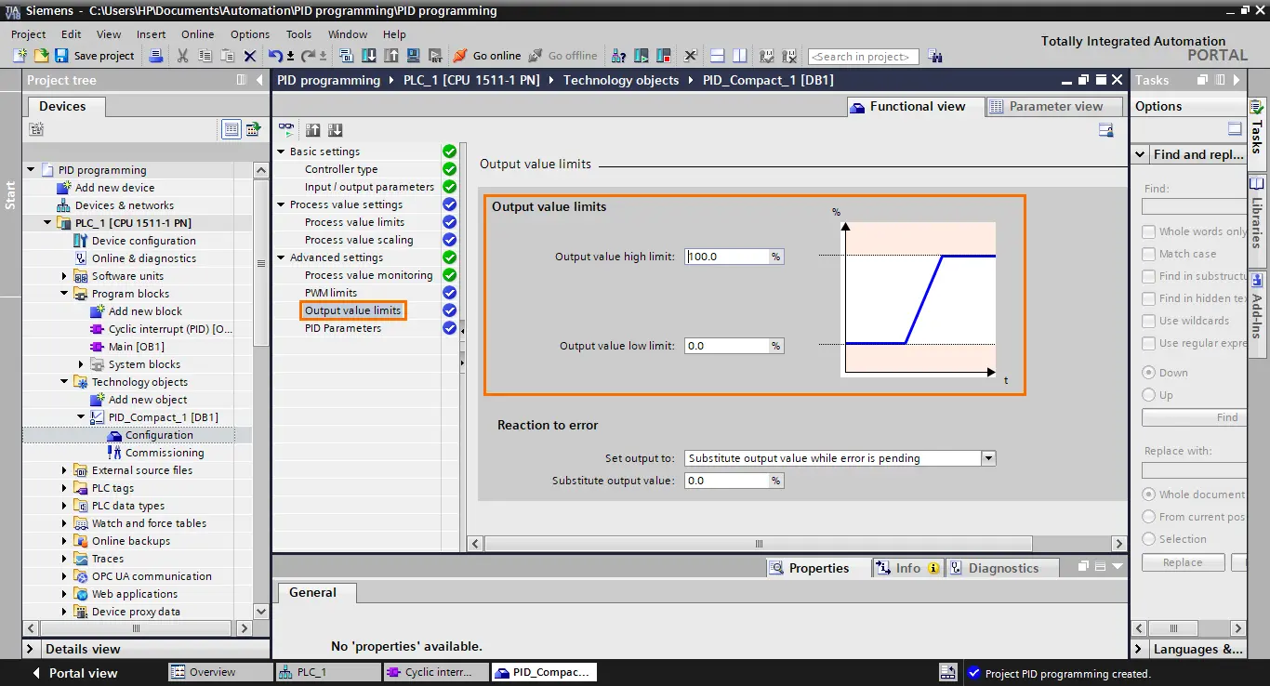Select PID Parameters in the configuration navigation
The width and height of the screenshot is (1270, 686).
click(x=343, y=328)
